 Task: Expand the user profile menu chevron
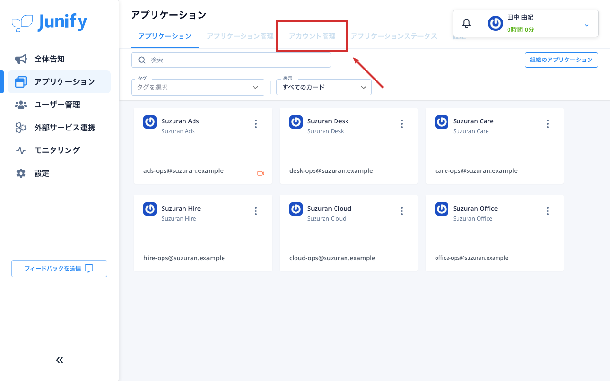tap(587, 25)
